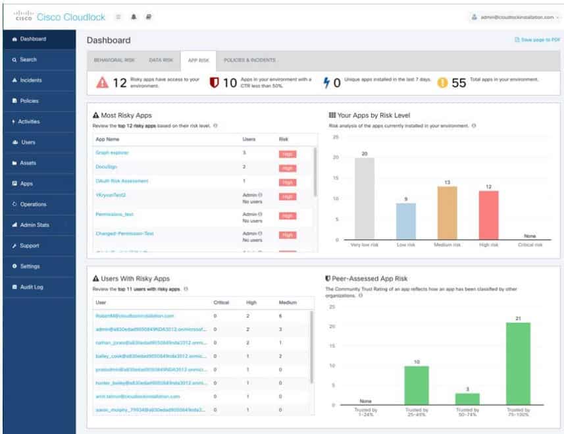The width and height of the screenshot is (564, 434).
Task: Click the Users With Risky Apps table scrollbar
Action: (x=311, y=347)
